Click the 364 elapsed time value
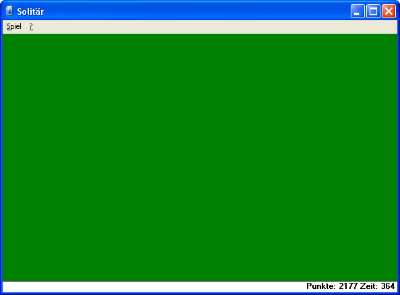400x295 pixels. coord(388,286)
